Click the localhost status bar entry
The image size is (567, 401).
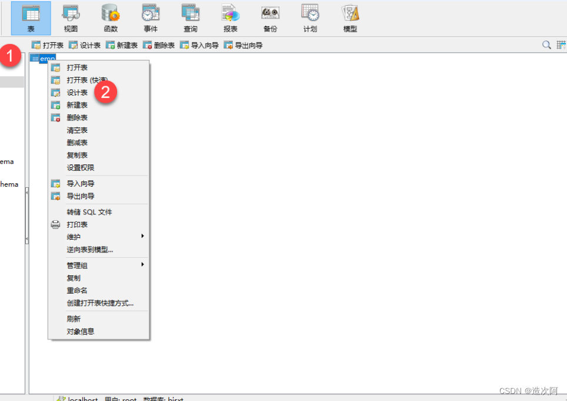(x=78, y=399)
